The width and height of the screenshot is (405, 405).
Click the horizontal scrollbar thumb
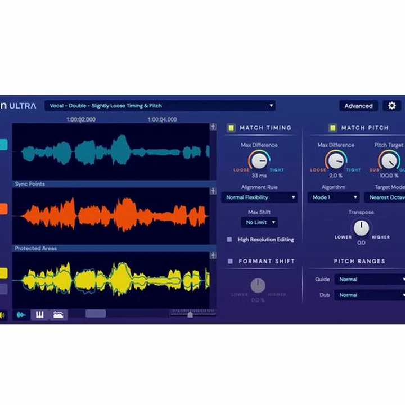pos(96,313)
